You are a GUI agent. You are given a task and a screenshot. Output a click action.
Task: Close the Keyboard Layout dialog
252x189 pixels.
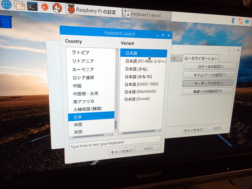click(168, 35)
